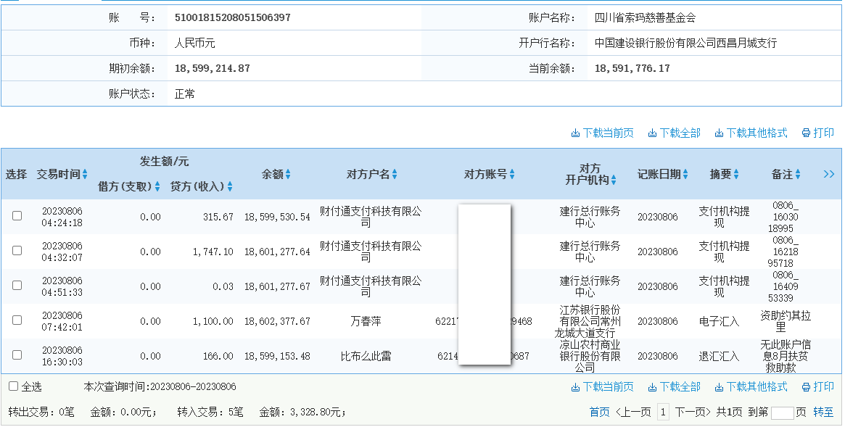The image size is (845, 427).
Task: Click the 18,599,214.87 opening balance value
Action: click(213, 68)
